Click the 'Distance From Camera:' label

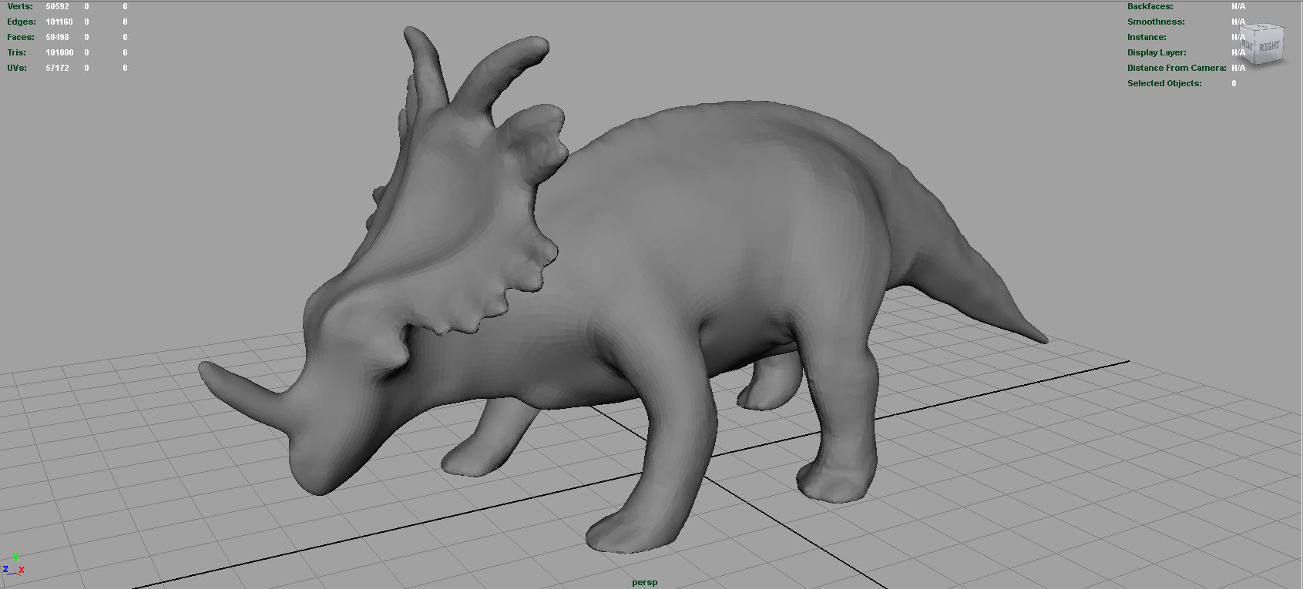coord(1177,68)
